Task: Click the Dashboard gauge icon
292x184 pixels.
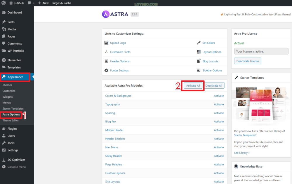Action: (4, 12)
